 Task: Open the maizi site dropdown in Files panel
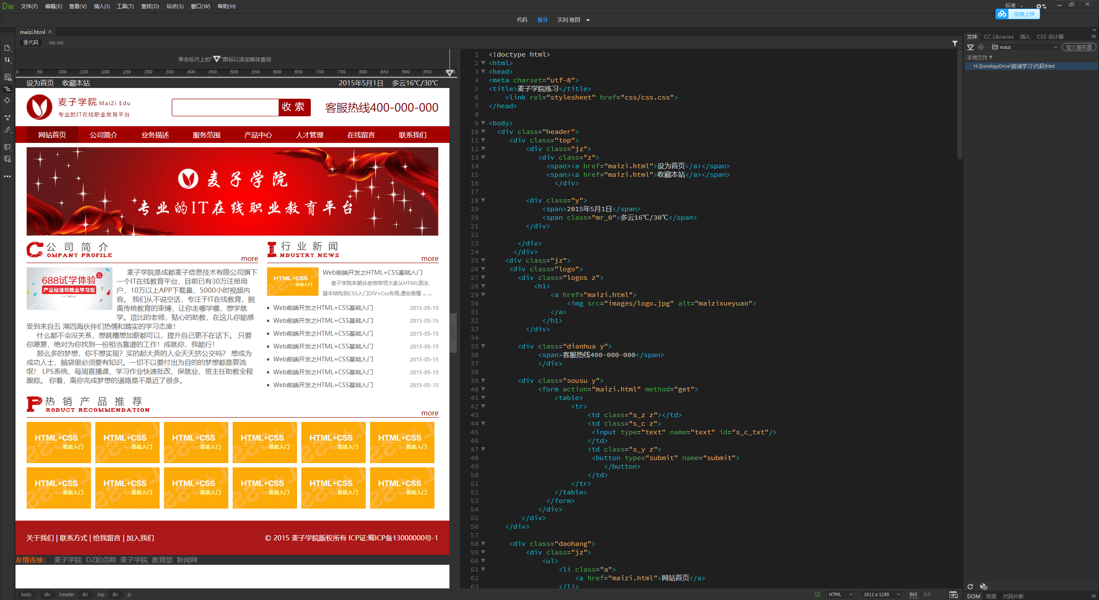point(1025,47)
